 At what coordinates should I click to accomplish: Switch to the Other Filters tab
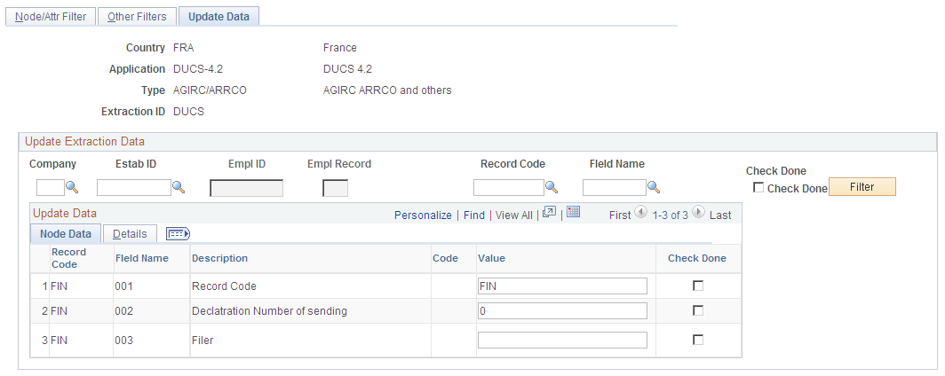pos(137,17)
